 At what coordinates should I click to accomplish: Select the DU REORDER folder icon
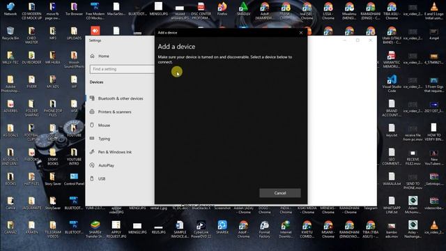31,57
